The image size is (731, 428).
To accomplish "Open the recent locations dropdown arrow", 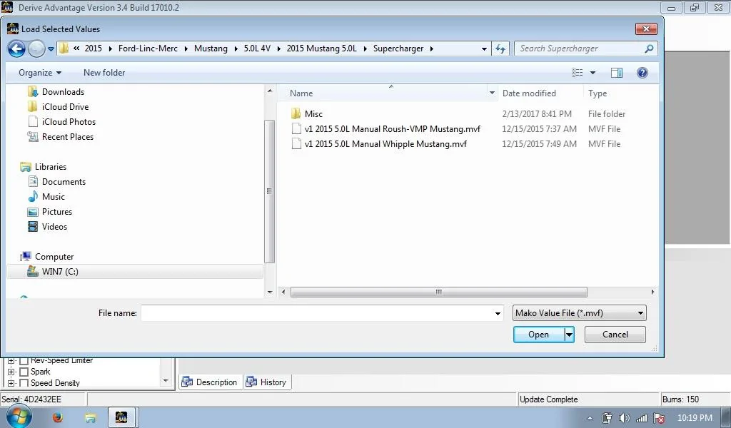I will 51,49.
